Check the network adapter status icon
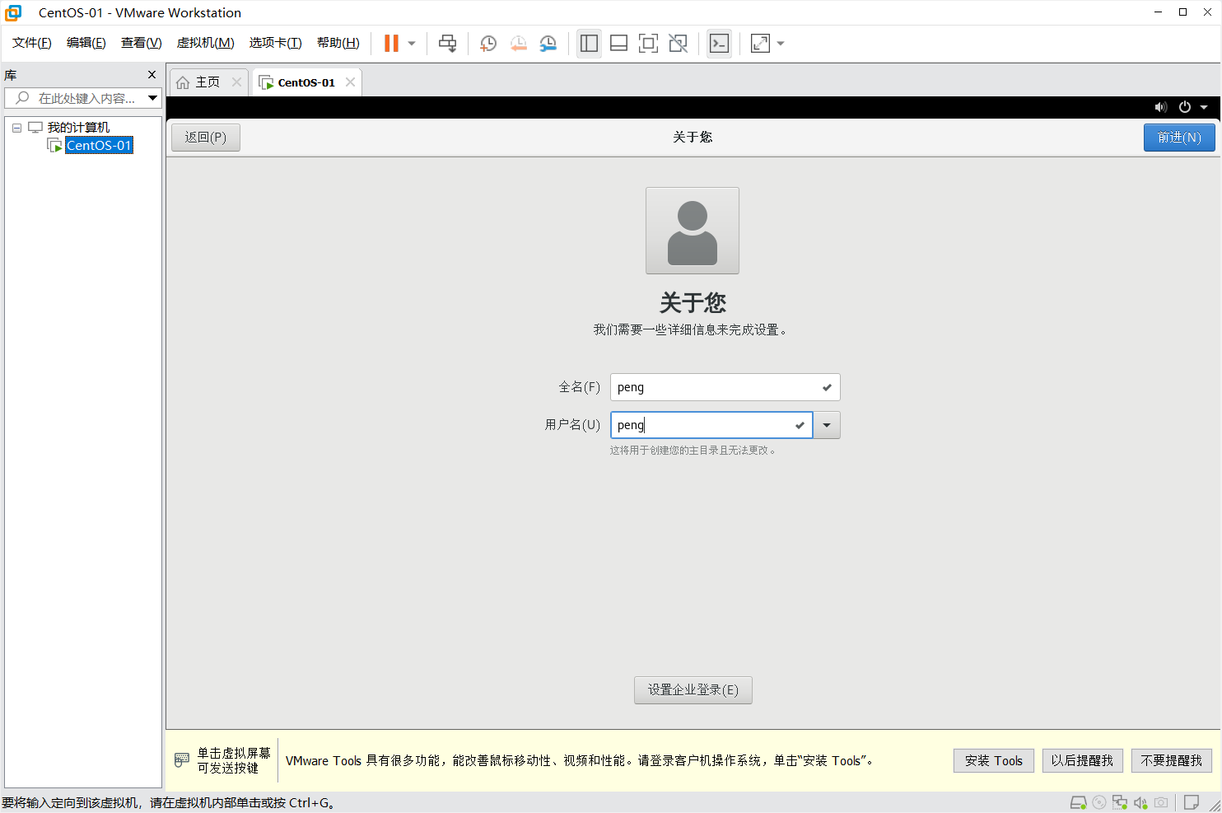The height and width of the screenshot is (813, 1222). click(x=1119, y=801)
